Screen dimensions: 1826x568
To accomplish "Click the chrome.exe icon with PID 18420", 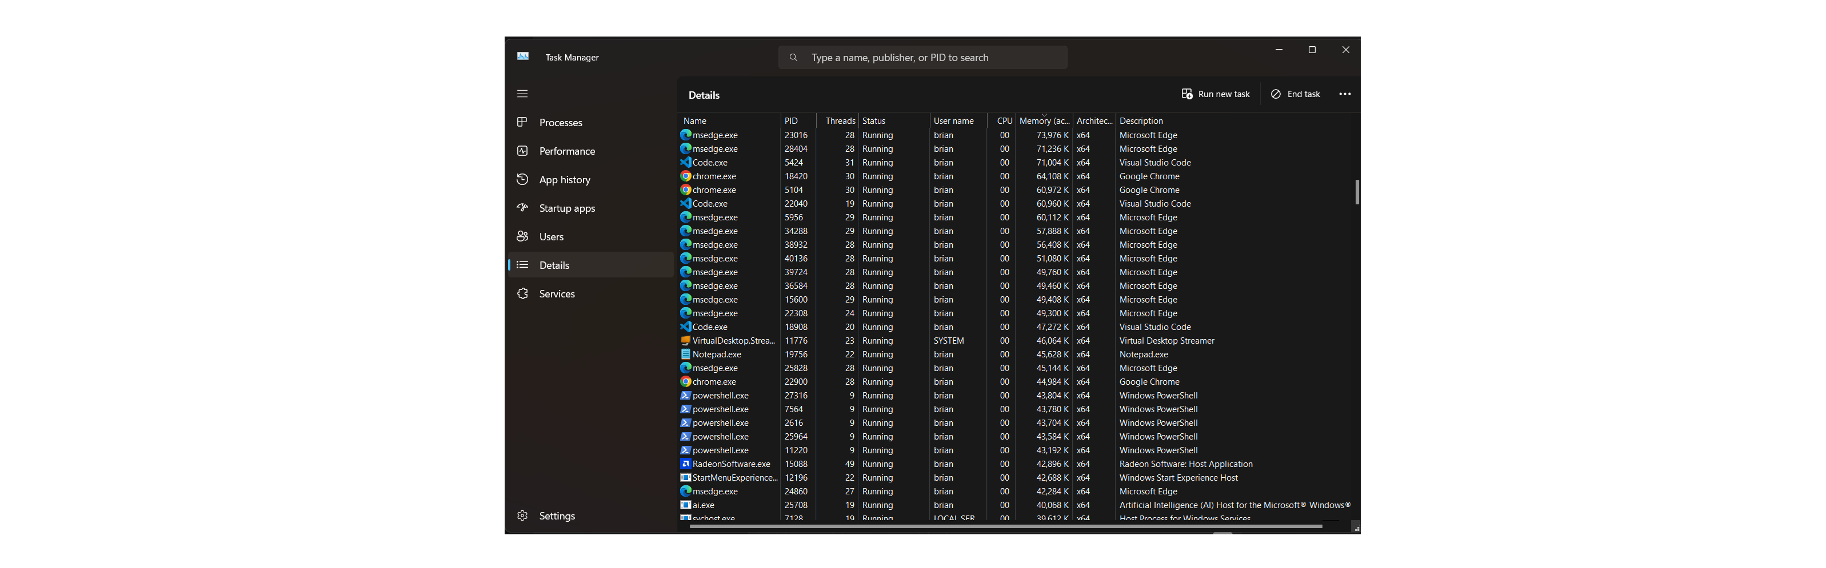I will coord(685,176).
